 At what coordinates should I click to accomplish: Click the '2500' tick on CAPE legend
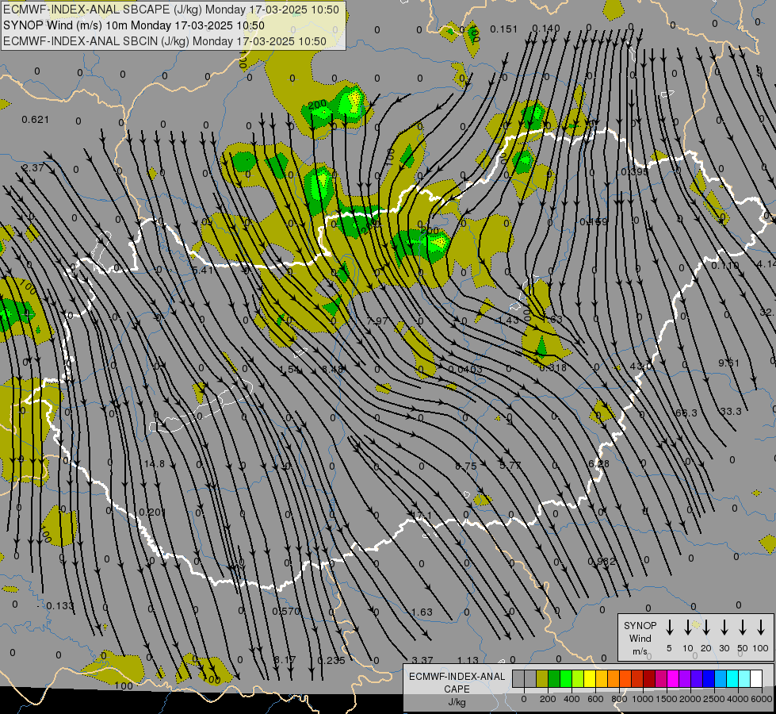713,699
